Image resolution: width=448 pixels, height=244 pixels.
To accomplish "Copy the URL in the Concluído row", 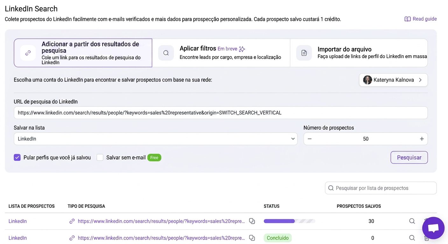I will (x=252, y=238).
